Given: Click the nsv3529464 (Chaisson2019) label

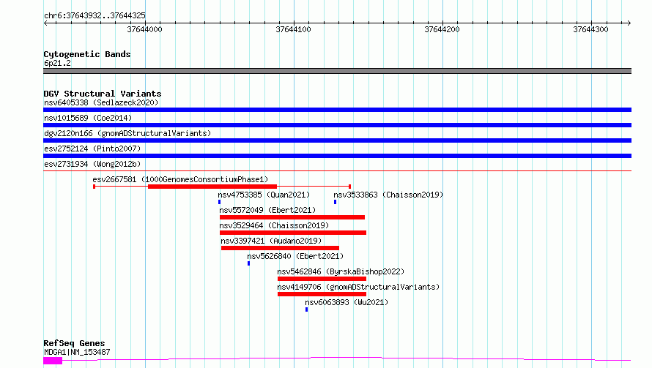Looking at the screenshot, I should 274,225.
